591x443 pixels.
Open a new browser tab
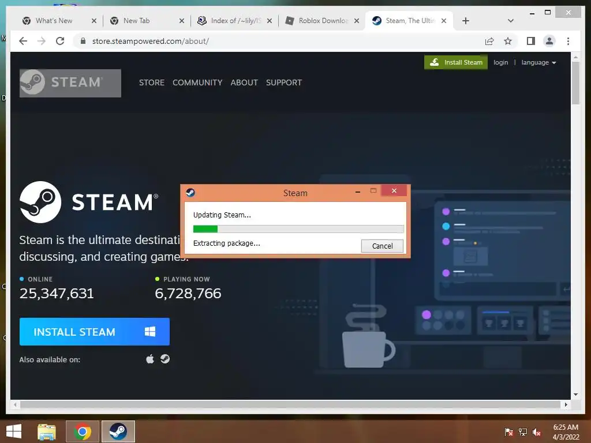466,21
